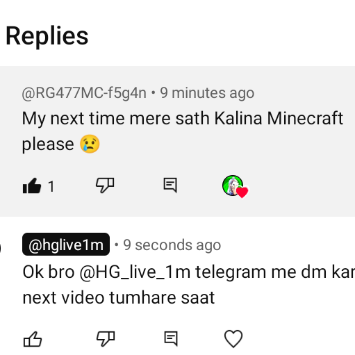Click partial avatar beside @hglive1m reply
355x355 pixels.
click(x=1, y=248)
